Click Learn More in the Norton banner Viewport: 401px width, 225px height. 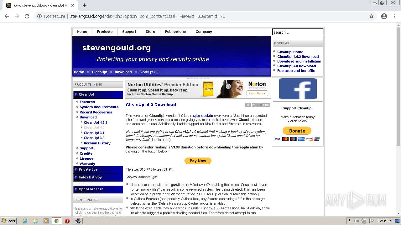click(x=257, y=93)
